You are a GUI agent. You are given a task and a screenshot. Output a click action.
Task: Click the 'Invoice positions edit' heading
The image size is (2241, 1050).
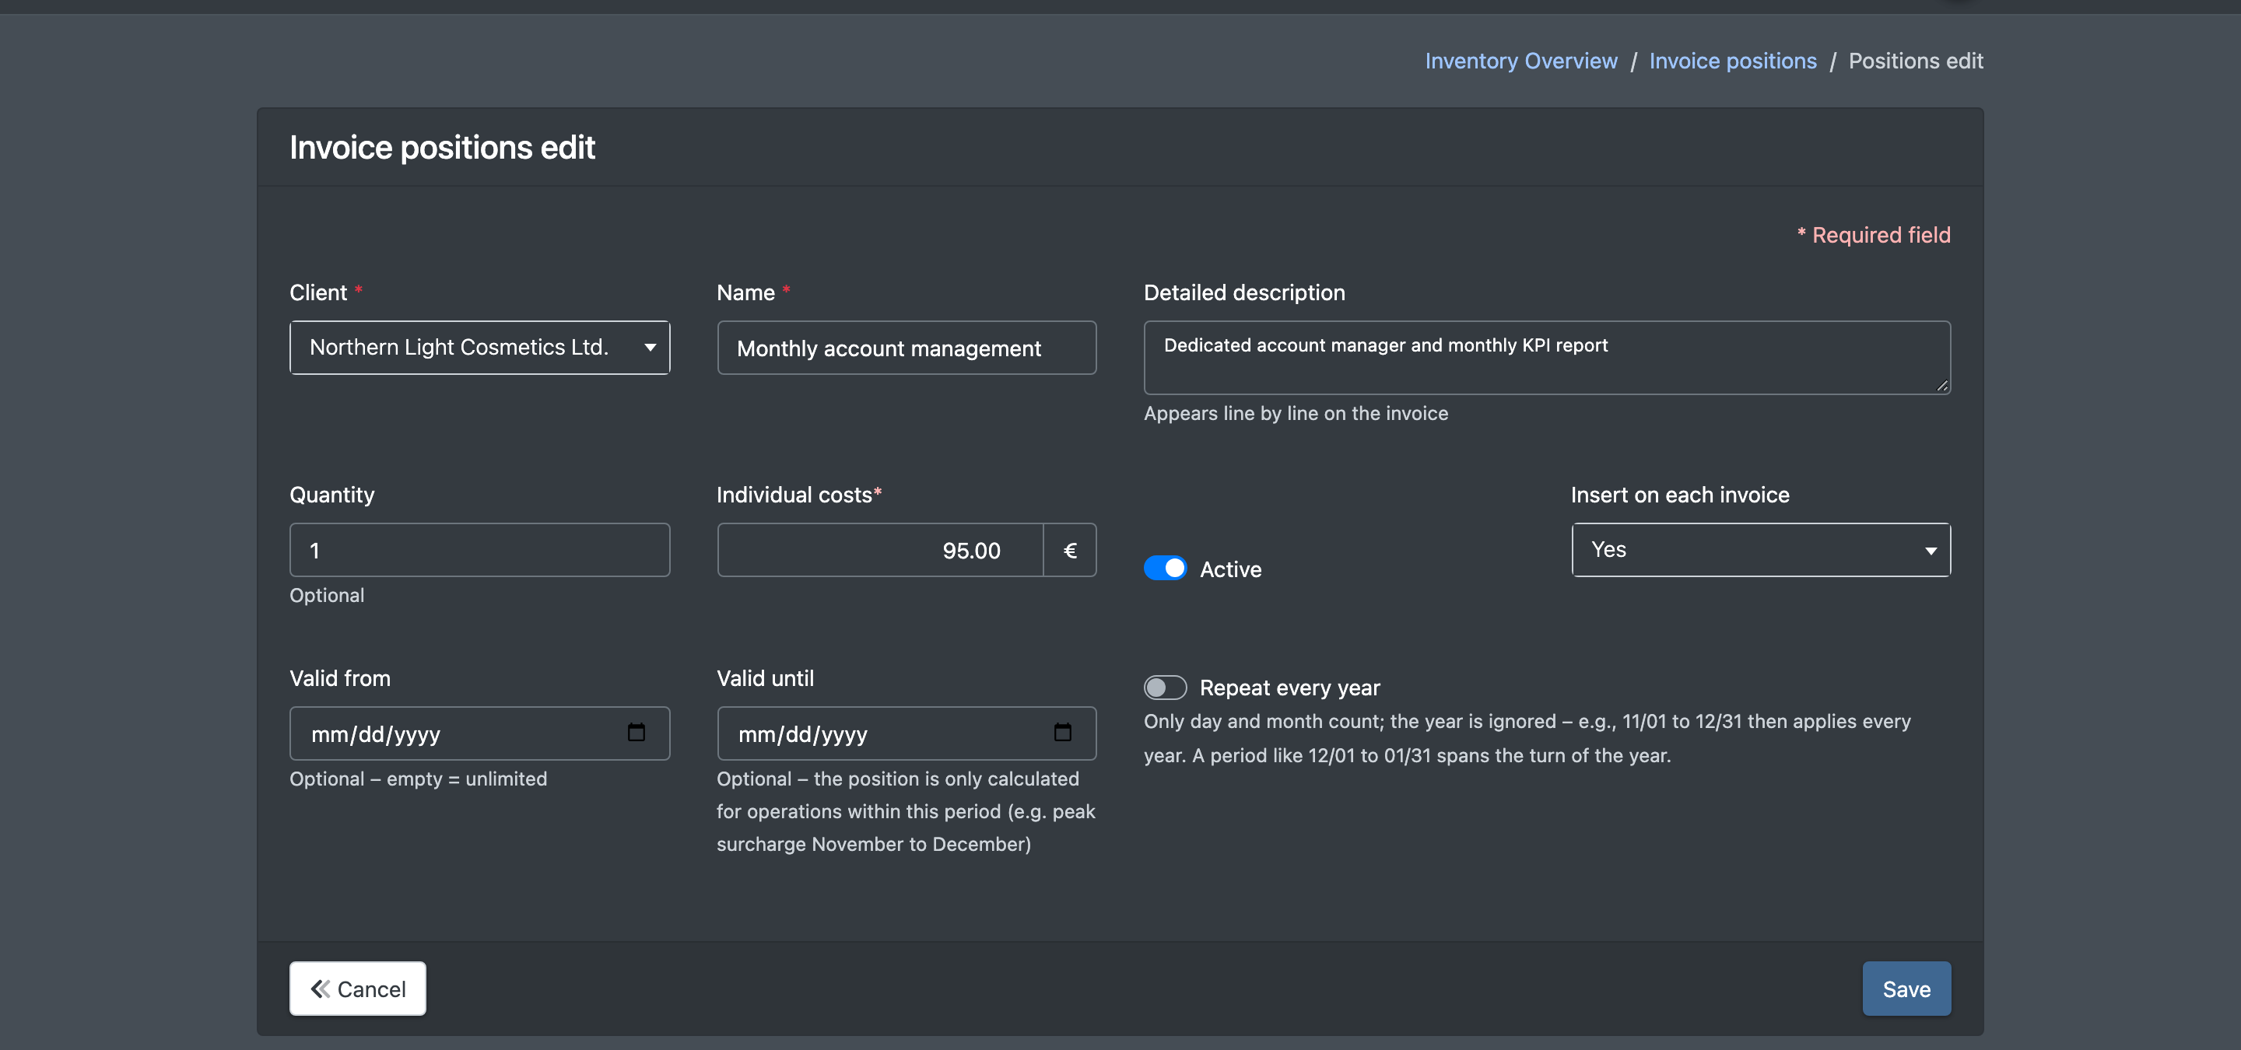click(x=442, y=147)
